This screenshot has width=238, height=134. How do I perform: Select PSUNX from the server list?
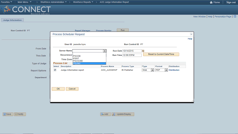(x=89, y=64)
